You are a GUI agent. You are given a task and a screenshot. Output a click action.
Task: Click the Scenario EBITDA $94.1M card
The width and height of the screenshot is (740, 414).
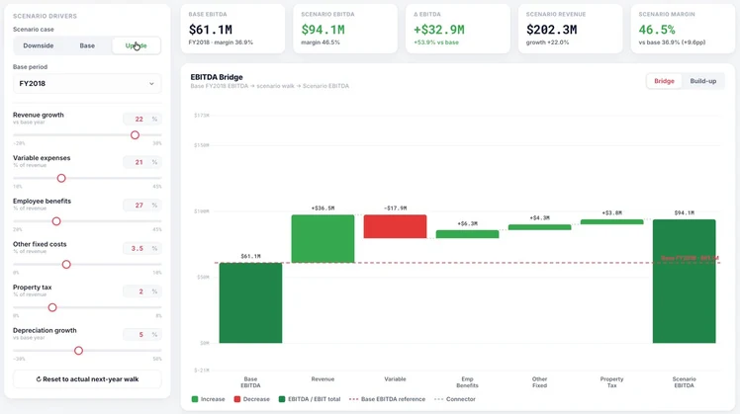345,29
